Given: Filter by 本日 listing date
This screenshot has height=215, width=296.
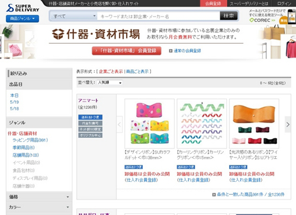Looking at the screenshot, I should click(14, 95).
